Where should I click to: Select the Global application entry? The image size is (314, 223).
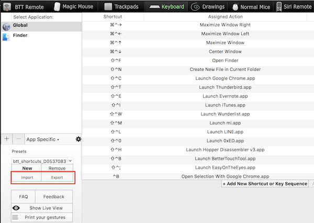(41, 27)
